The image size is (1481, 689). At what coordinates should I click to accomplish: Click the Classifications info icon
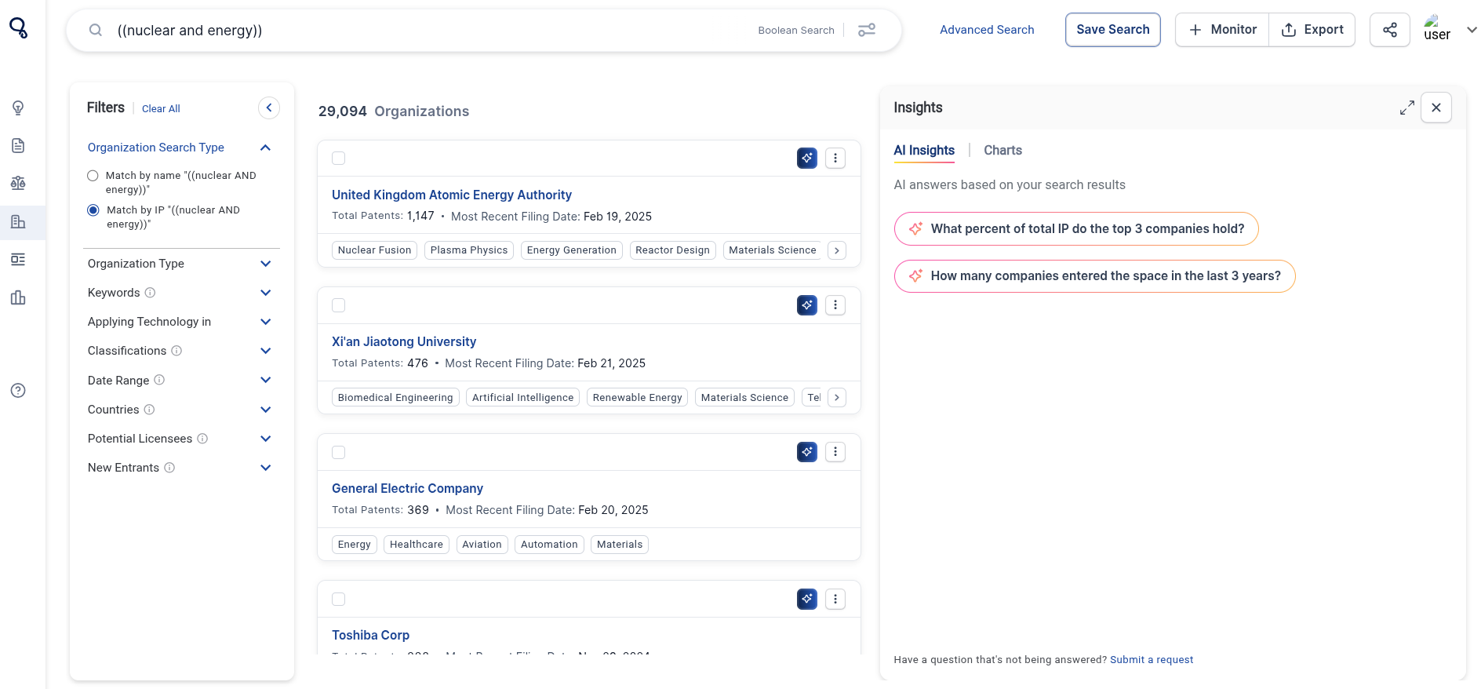click(x=176, y=351)
